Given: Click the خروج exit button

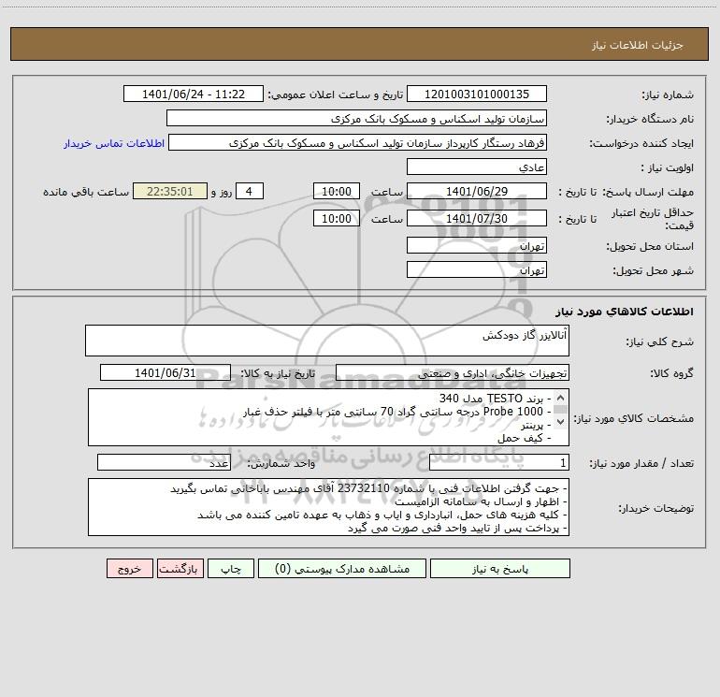Looking at the screenshot, I should click(129, 568).
